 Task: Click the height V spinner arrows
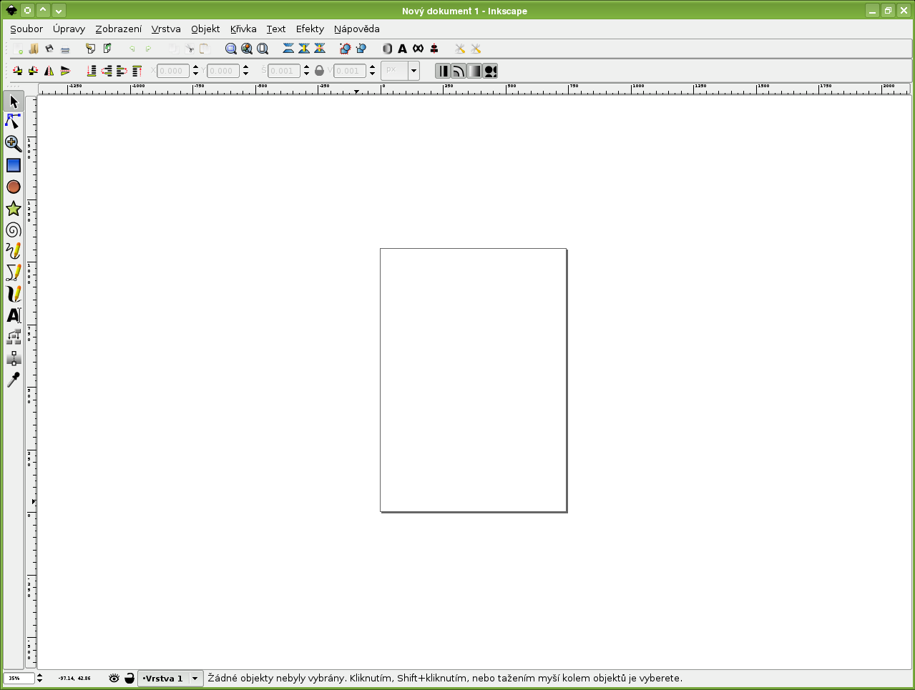tap(372, 71)
